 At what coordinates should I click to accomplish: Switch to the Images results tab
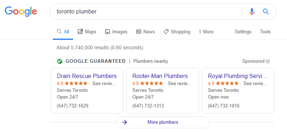(116, 32)
